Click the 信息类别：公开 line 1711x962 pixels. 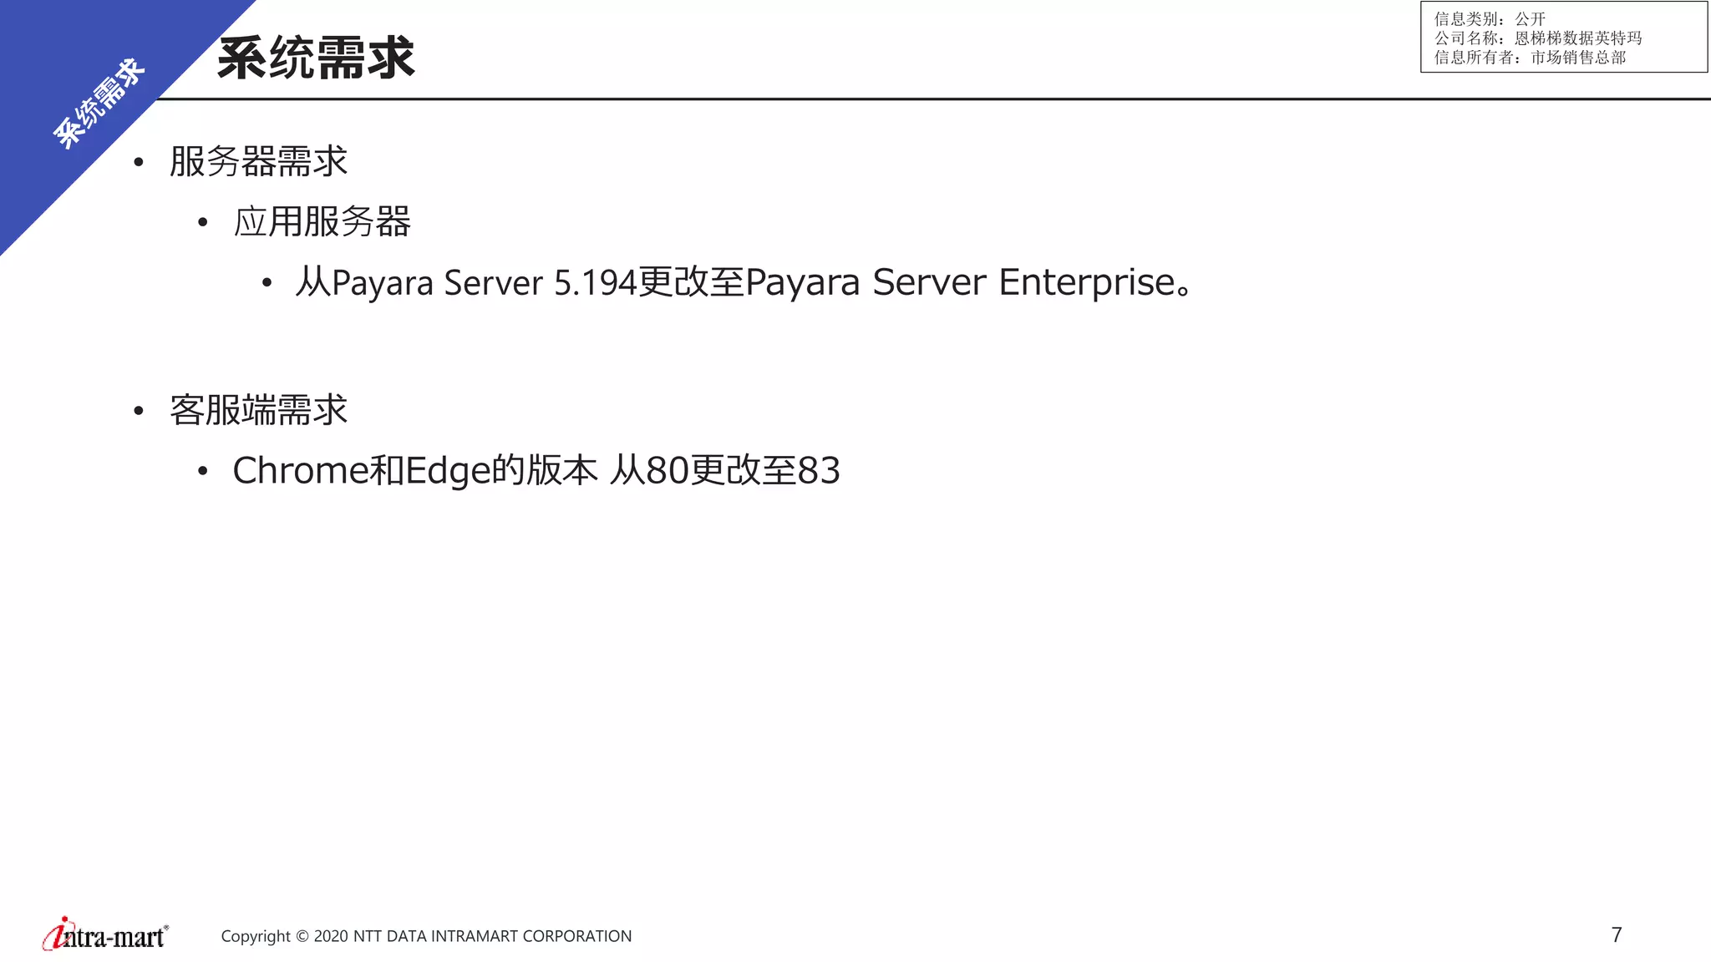[1490, 18]
